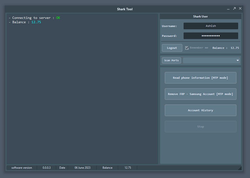Screen dimensions: 250x178
Task: Click 06 June 2023 in status bar
Action: pyautogui.click(x=83, y=168)
